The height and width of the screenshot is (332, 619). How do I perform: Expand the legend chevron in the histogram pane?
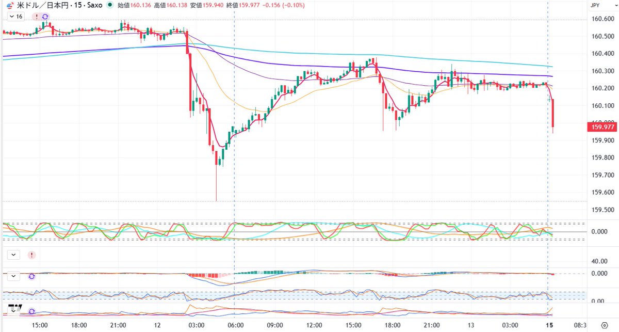click(x=13, y=276)
